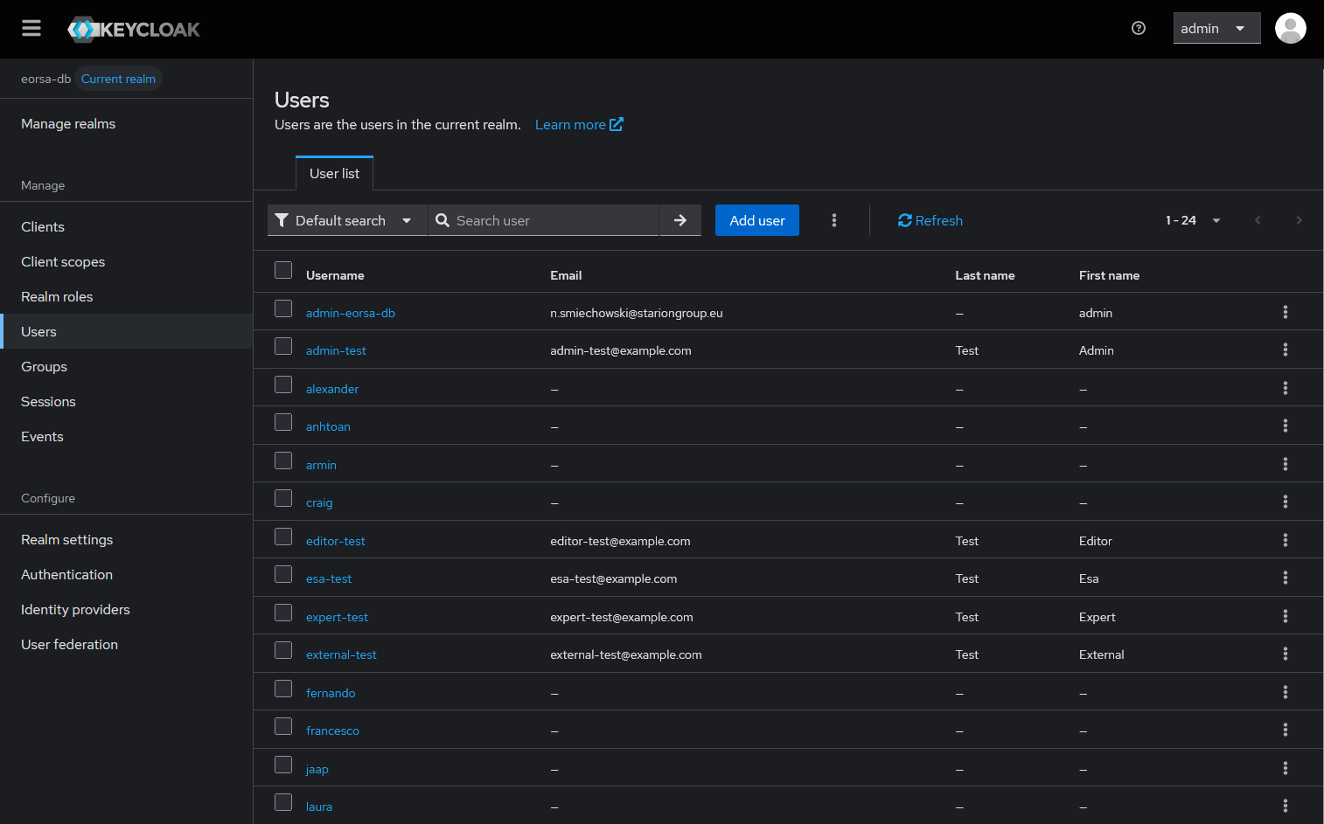1324x824 pixels.
Task: Open actions kebab for fernando row
Action: tap(1285, 692)
